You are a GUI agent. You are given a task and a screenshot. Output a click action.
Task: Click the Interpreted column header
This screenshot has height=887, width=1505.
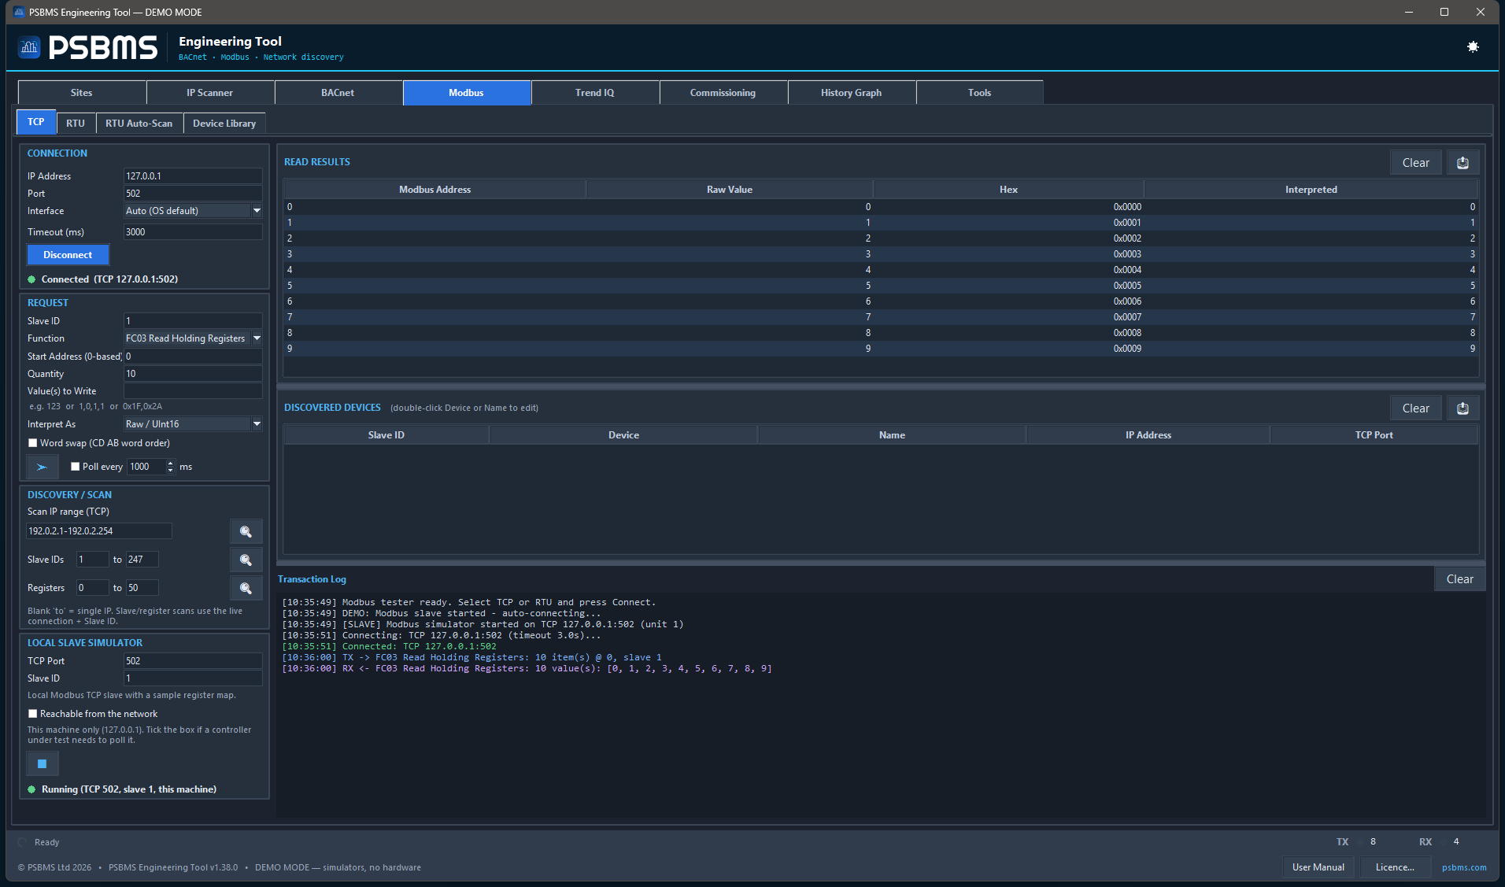click(1311, 190)
